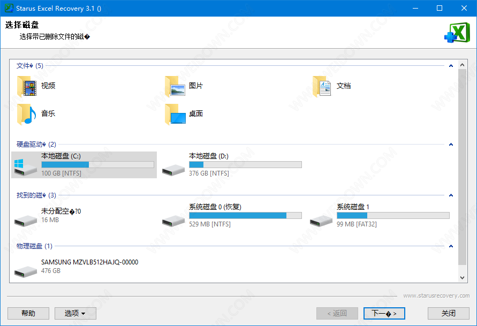This screenshot has height=326, width=477.
Task: Click the 帮助 help button
Action: point(28,313)
